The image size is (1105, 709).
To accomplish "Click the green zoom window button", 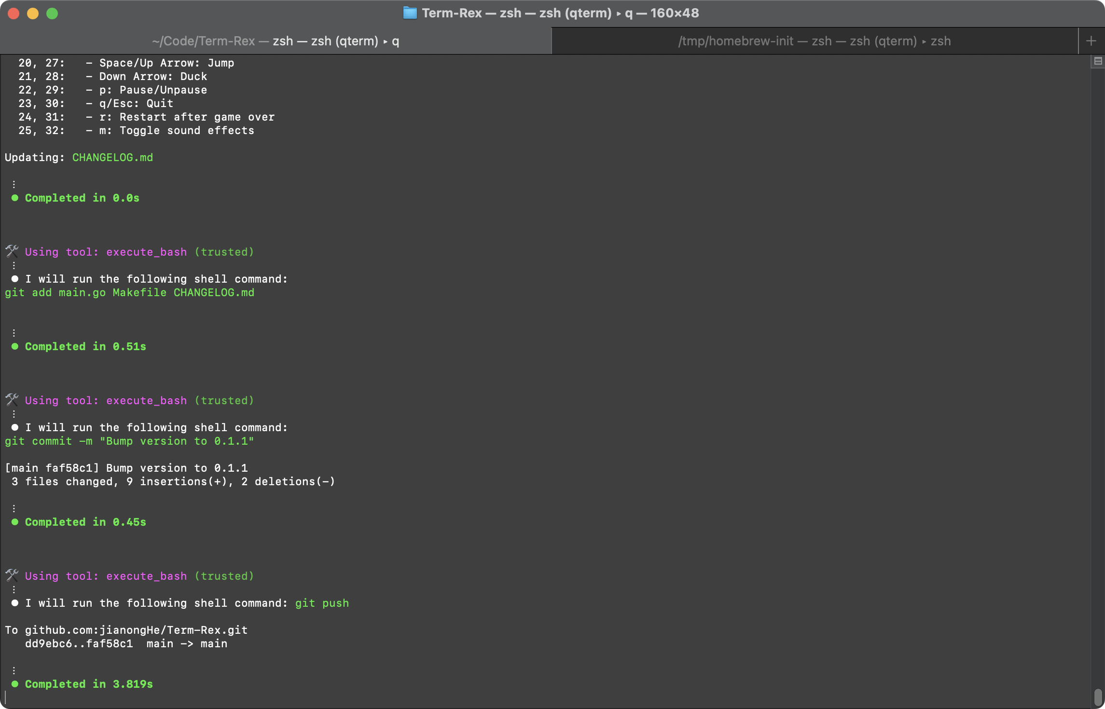I will click(52, 14).
